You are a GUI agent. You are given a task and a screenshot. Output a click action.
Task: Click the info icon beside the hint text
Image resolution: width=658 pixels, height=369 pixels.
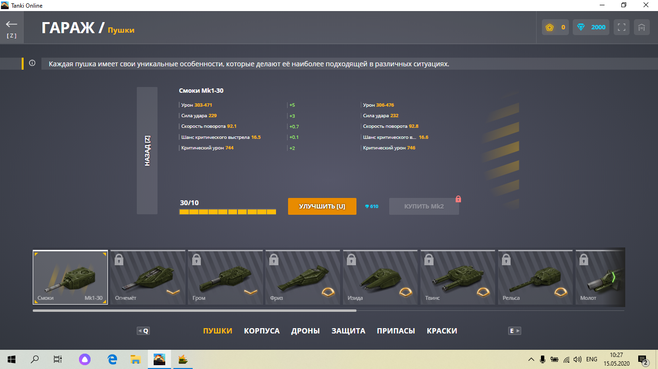coord(32,63)
